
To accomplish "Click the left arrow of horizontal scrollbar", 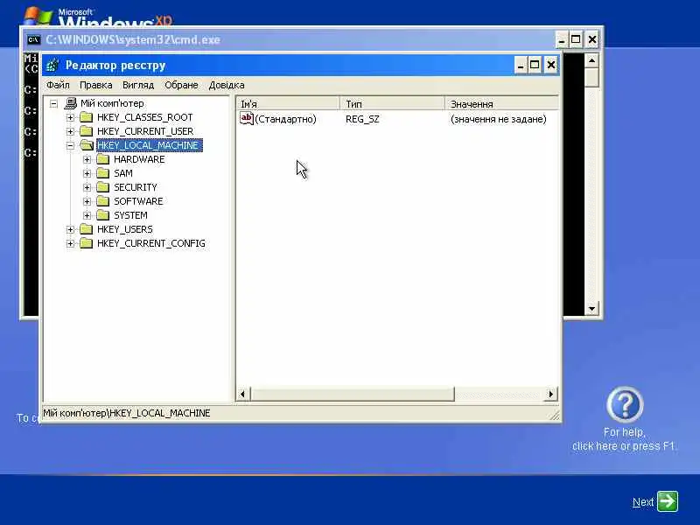I will tap(243, 394).
